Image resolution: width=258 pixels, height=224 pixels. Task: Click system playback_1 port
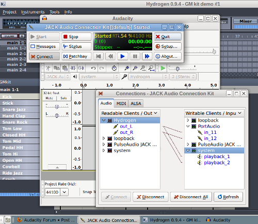(x=217, y=157)
